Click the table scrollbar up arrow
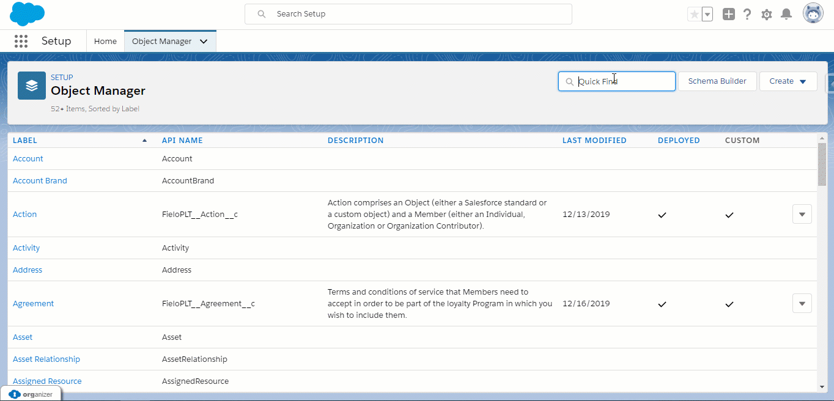The height and width of the screenshot is (401, 834). point(822,138)
